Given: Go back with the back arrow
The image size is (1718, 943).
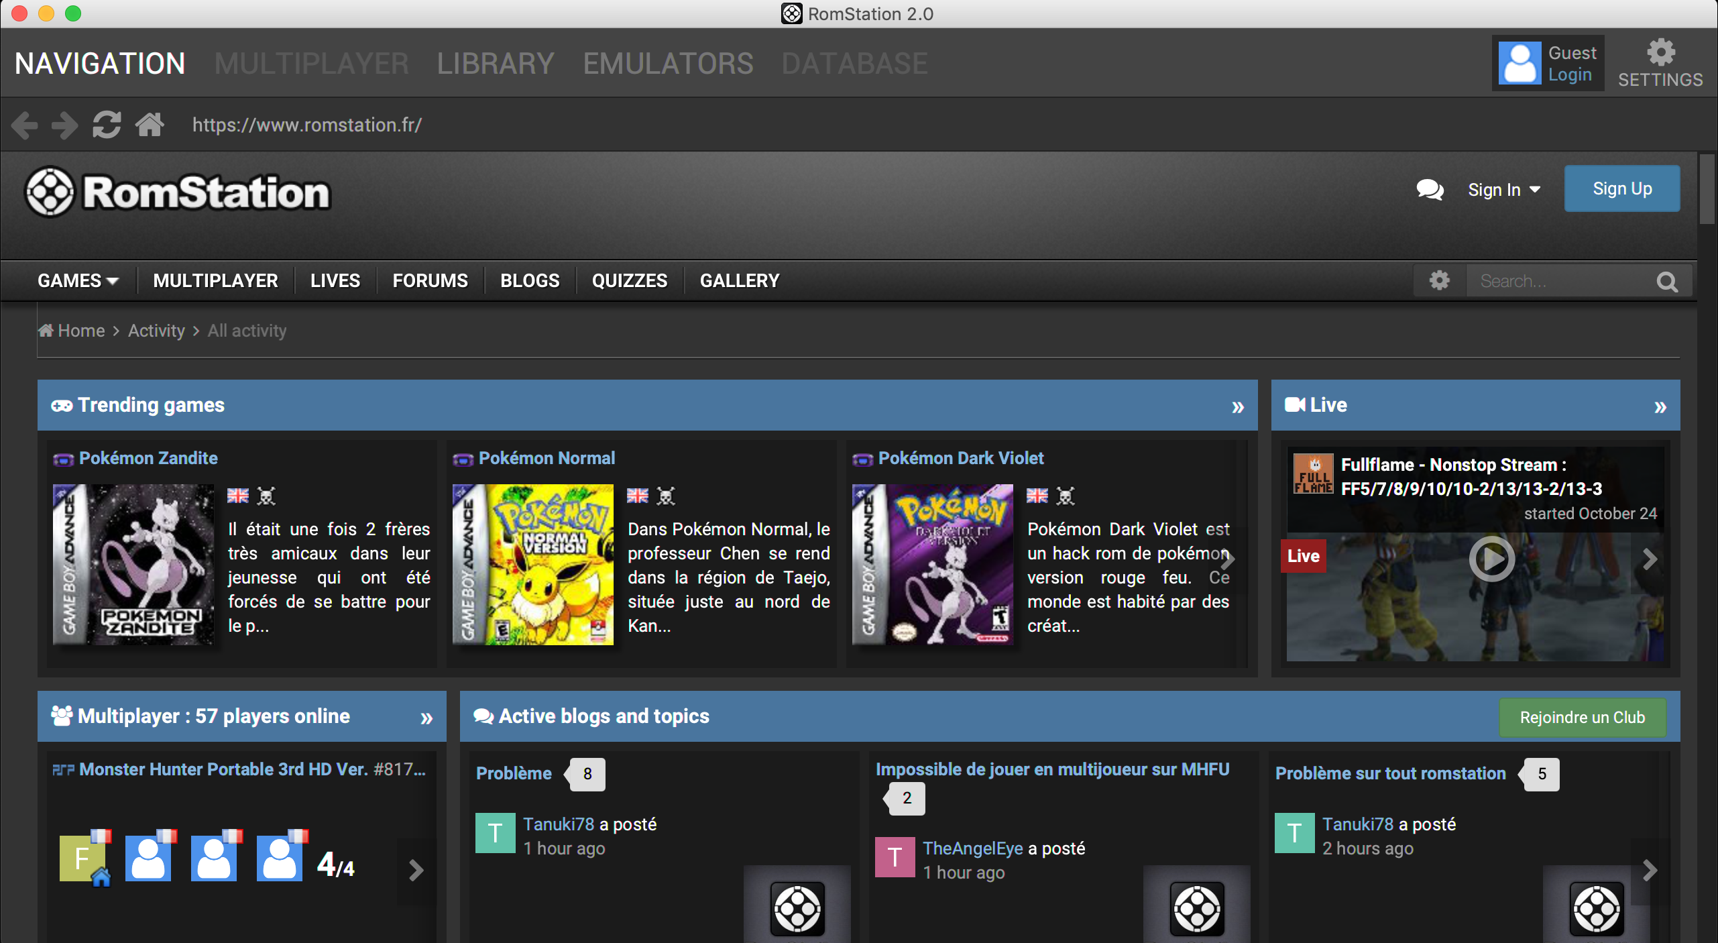Looking at the screenshot, I should tap(25, 125).
